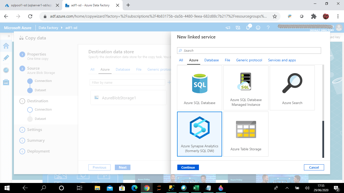The height and width of the screenshot is (193, 344).
Task: Choose the Azure Table Storage tile
Action: coord(246,134)
